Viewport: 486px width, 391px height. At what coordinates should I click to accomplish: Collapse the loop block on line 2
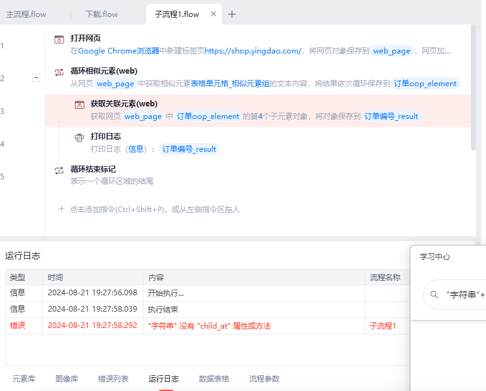[37, 78]
